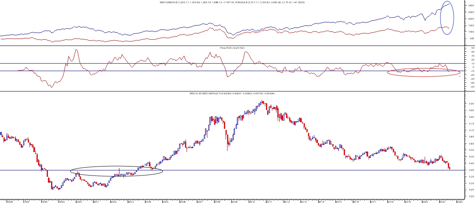Image resolution: width=475 pixels, height=203 pixels.
Task: Click the MSCI EM/MSCI WORLD ratio title
Action: 233,93
